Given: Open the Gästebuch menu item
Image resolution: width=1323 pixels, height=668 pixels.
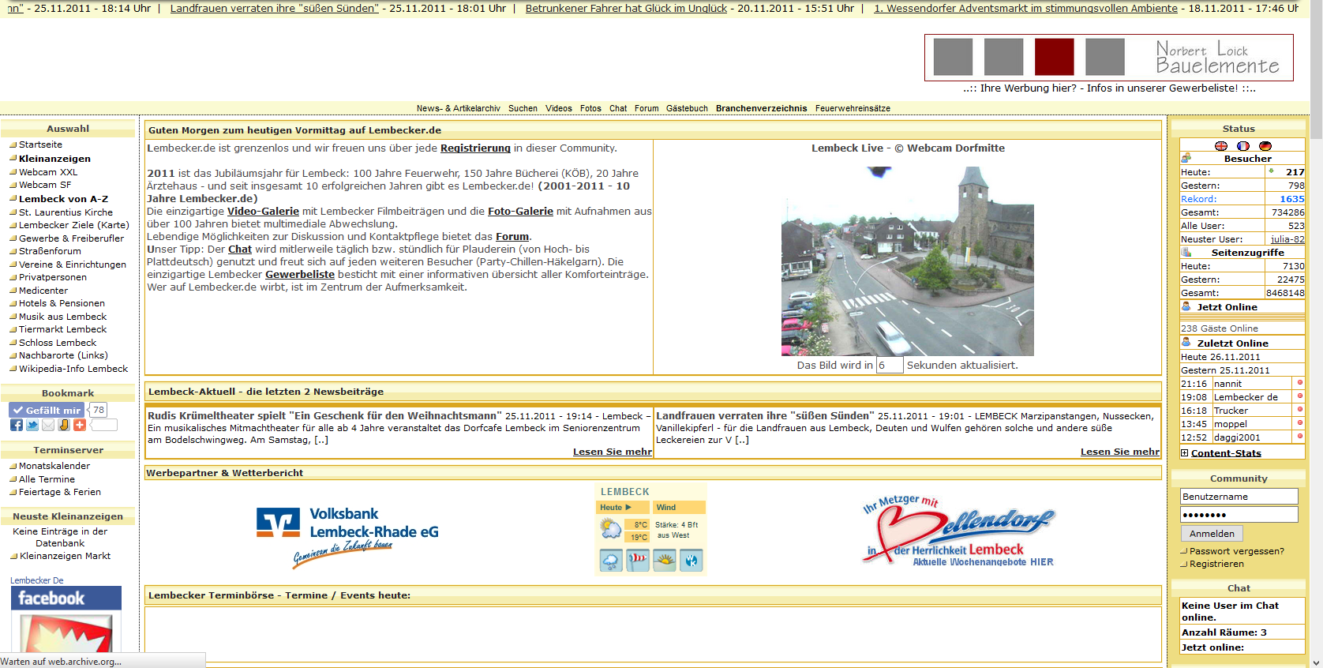Looking at the screenshot, I should point(687,109).
